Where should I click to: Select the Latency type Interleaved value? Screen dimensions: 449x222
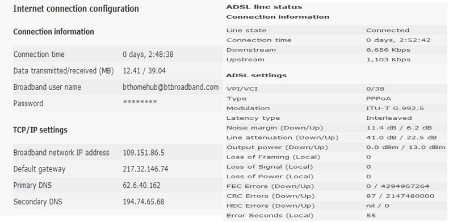click(x=389, y=118)
